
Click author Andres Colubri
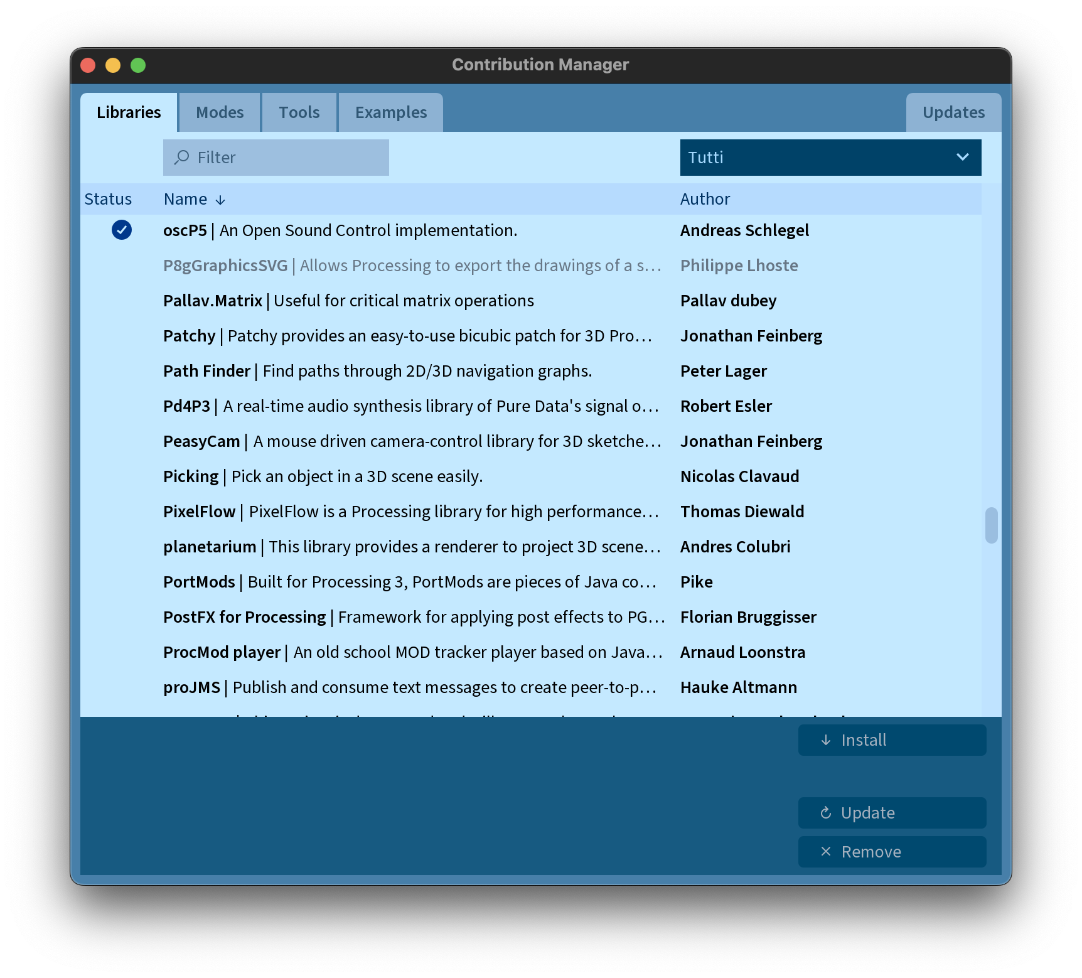pos(735,547)
